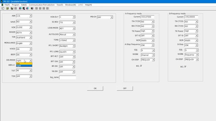Expand B-Frequency SQL dropdown

point(197,50)
